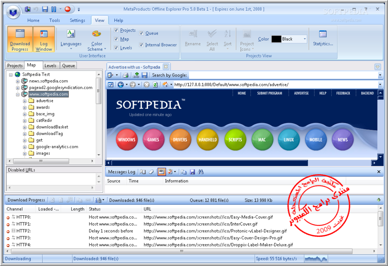The image size is (388, 266).
Task: Expand the news.softpedia.com node
Action: click(x=17, y=81)
